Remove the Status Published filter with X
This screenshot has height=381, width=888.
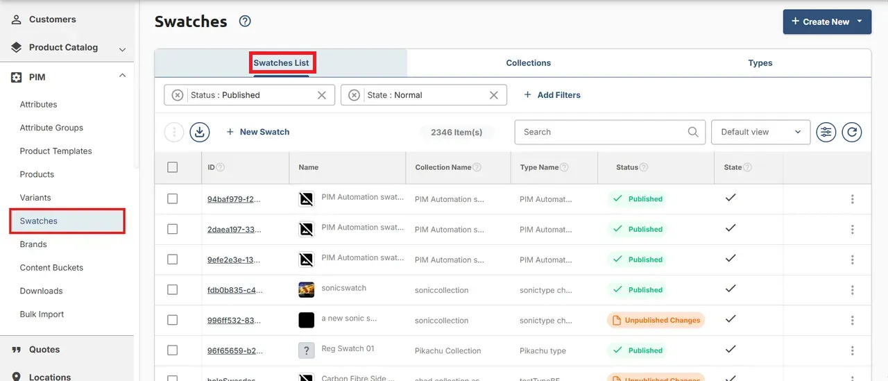pyautogui.click(x=322, y=95)
